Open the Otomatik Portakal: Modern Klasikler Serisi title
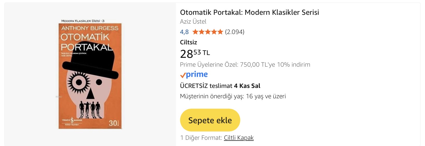425x146 pixels. point(249,12)
